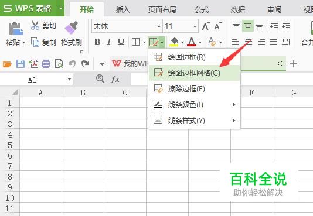
Task: Select row 5 header
Action: point(10,145)
